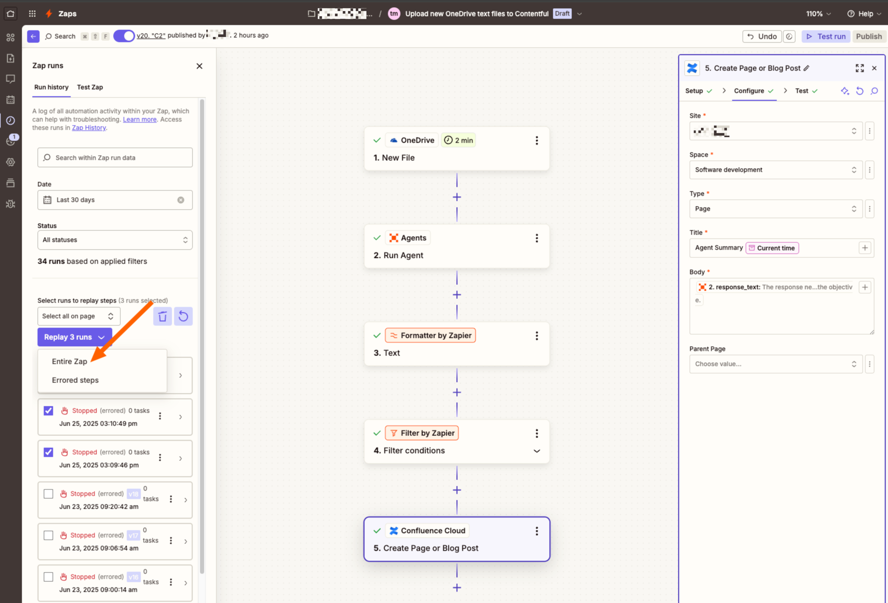The height and width of the screenshot is (603, 888).
Task: Open Select all on page dropdown
Action: 79,316
